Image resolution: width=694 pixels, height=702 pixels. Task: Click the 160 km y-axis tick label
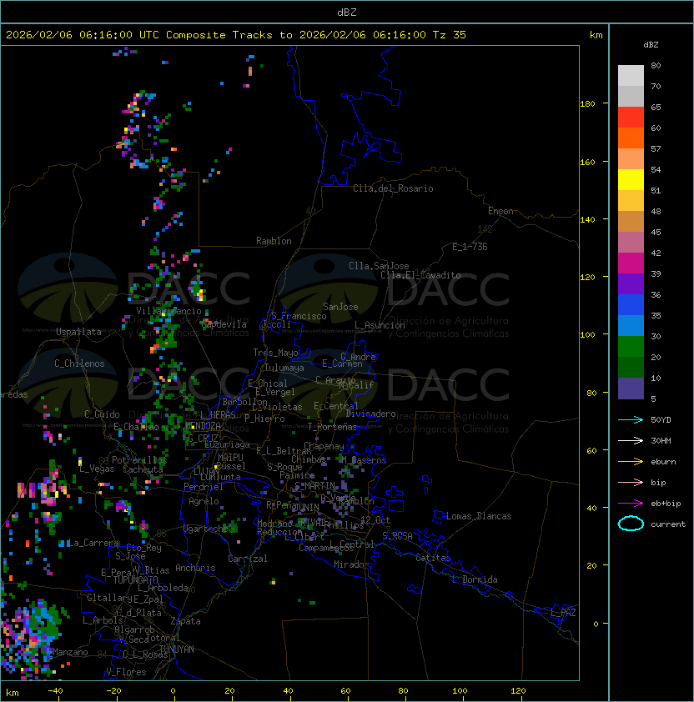(x=587, y=162)
